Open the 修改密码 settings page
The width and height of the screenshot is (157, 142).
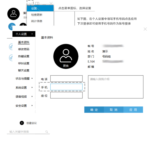click(x=24, y=49)
